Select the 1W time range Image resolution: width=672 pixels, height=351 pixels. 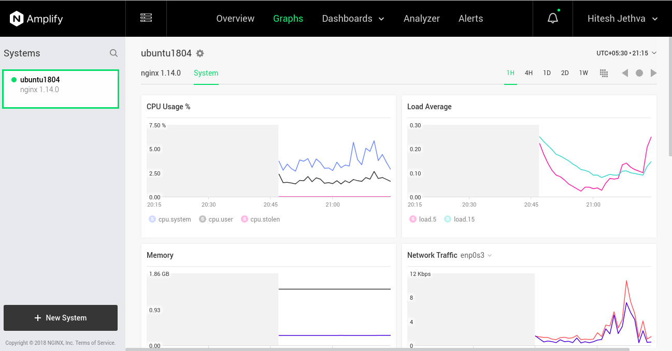[583, 73]
